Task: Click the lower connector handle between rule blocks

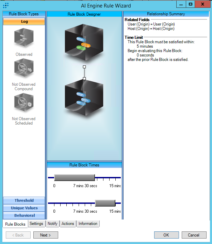Action: point(84,79)
